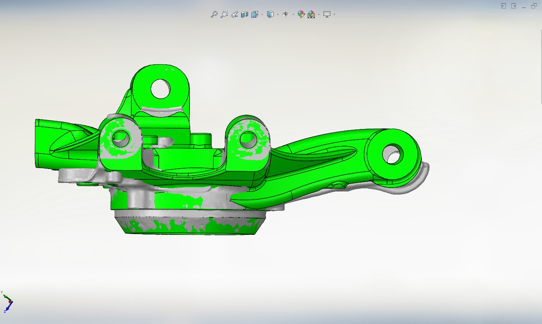Expand the View Orientation dropdown arrow
This screenshot has width=542, height=324.
pyautogui.click(x=262, y=15)
